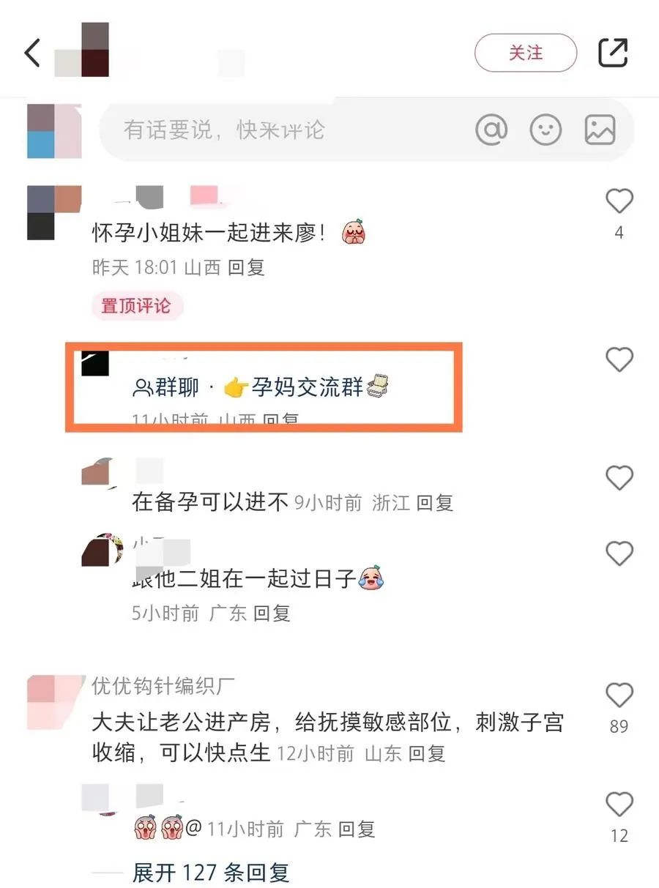Like the 孕妈交流群 group chat comment

click(x=619, y=359)
